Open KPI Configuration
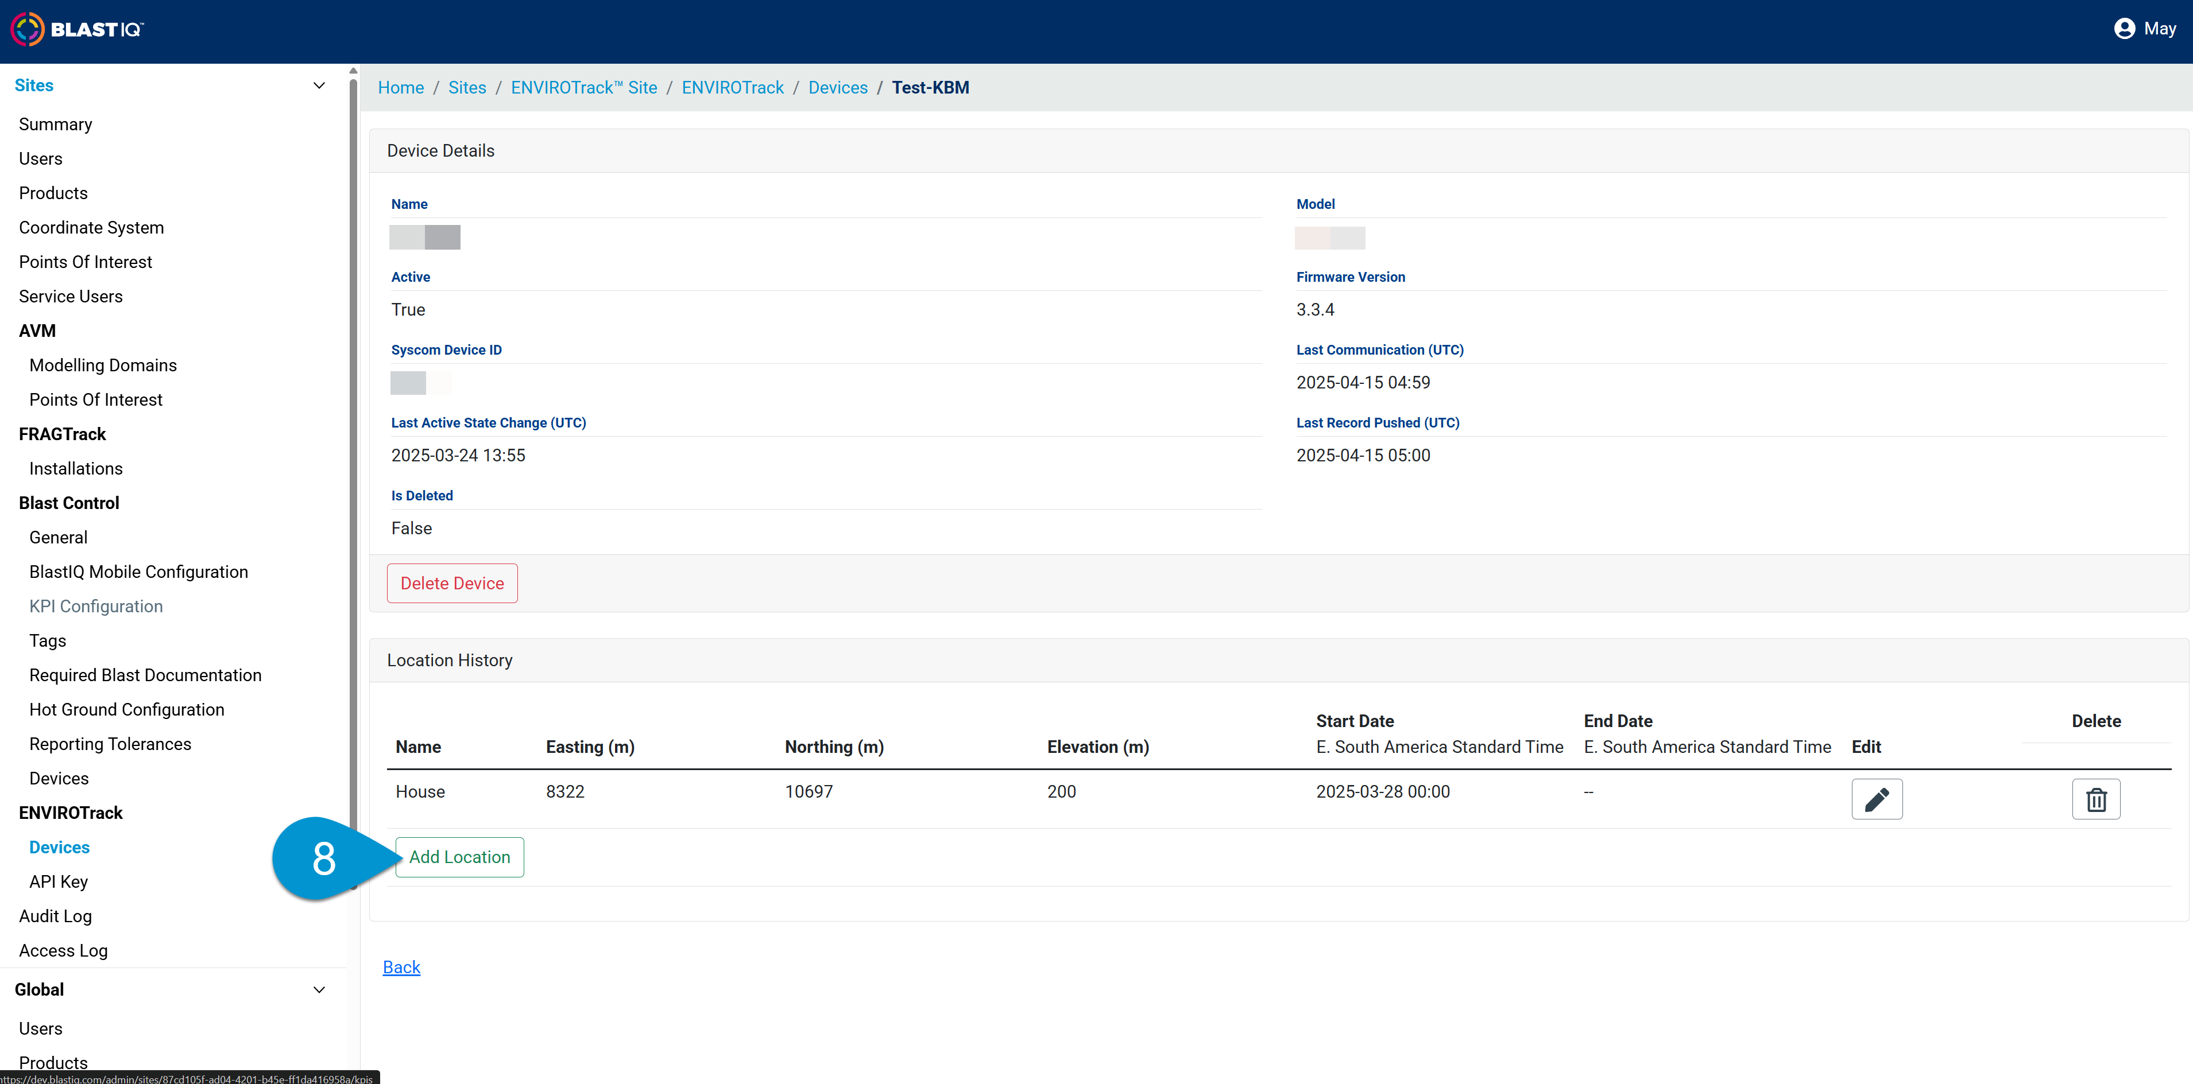The height and width of the screenshot is (1084, 2193). point(95,607)
